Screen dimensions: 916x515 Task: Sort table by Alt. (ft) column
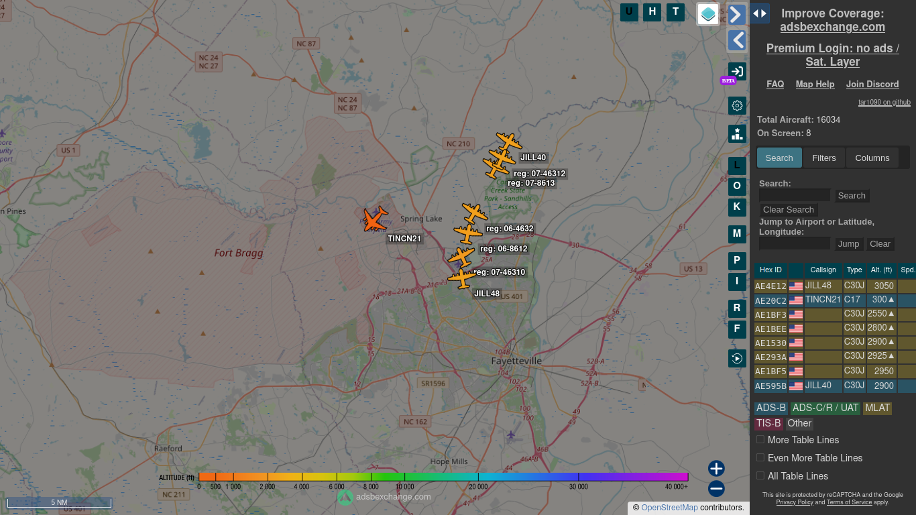click(x=881, y=270)
